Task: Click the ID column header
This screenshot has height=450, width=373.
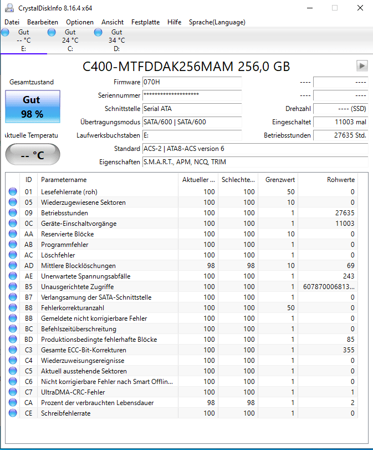Action: pos(28,180)
